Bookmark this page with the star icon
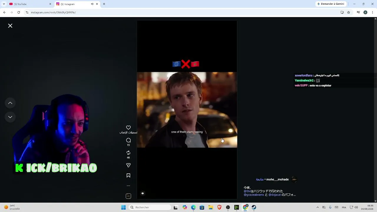The image size is (377, 212). (x=348, y=12)
